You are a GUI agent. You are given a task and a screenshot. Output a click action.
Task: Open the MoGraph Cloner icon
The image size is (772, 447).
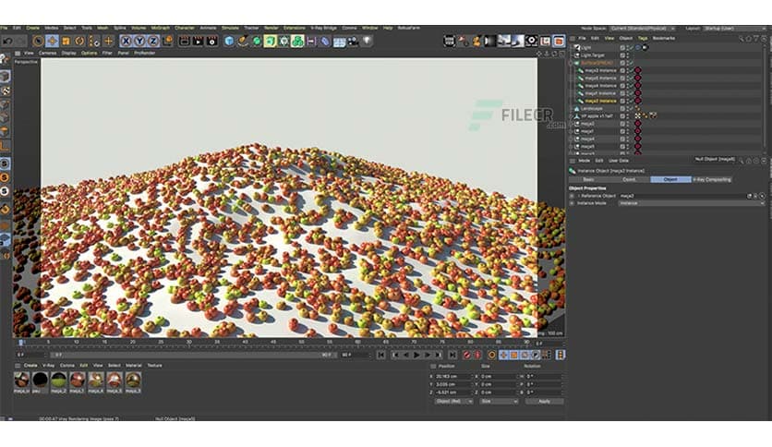point(297,42)
